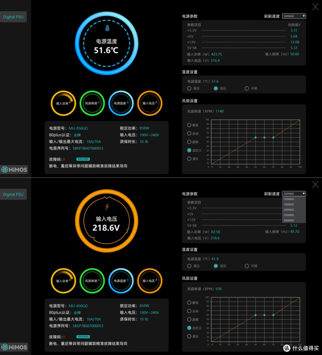
Task: Choose 2000MS from the refresh speed list
Action: click(x=294, y=210)
